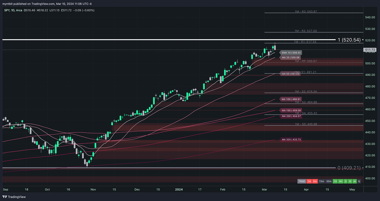Click the 1M - R3: 543.87 pivot label
This screenshot has height=201, width=380.
tap(306, 12)
